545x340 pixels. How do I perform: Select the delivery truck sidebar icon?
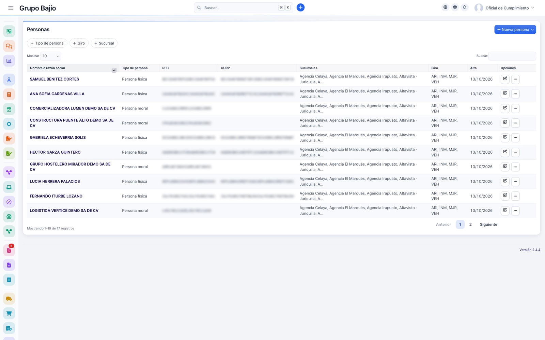click(x=9, y=299)
